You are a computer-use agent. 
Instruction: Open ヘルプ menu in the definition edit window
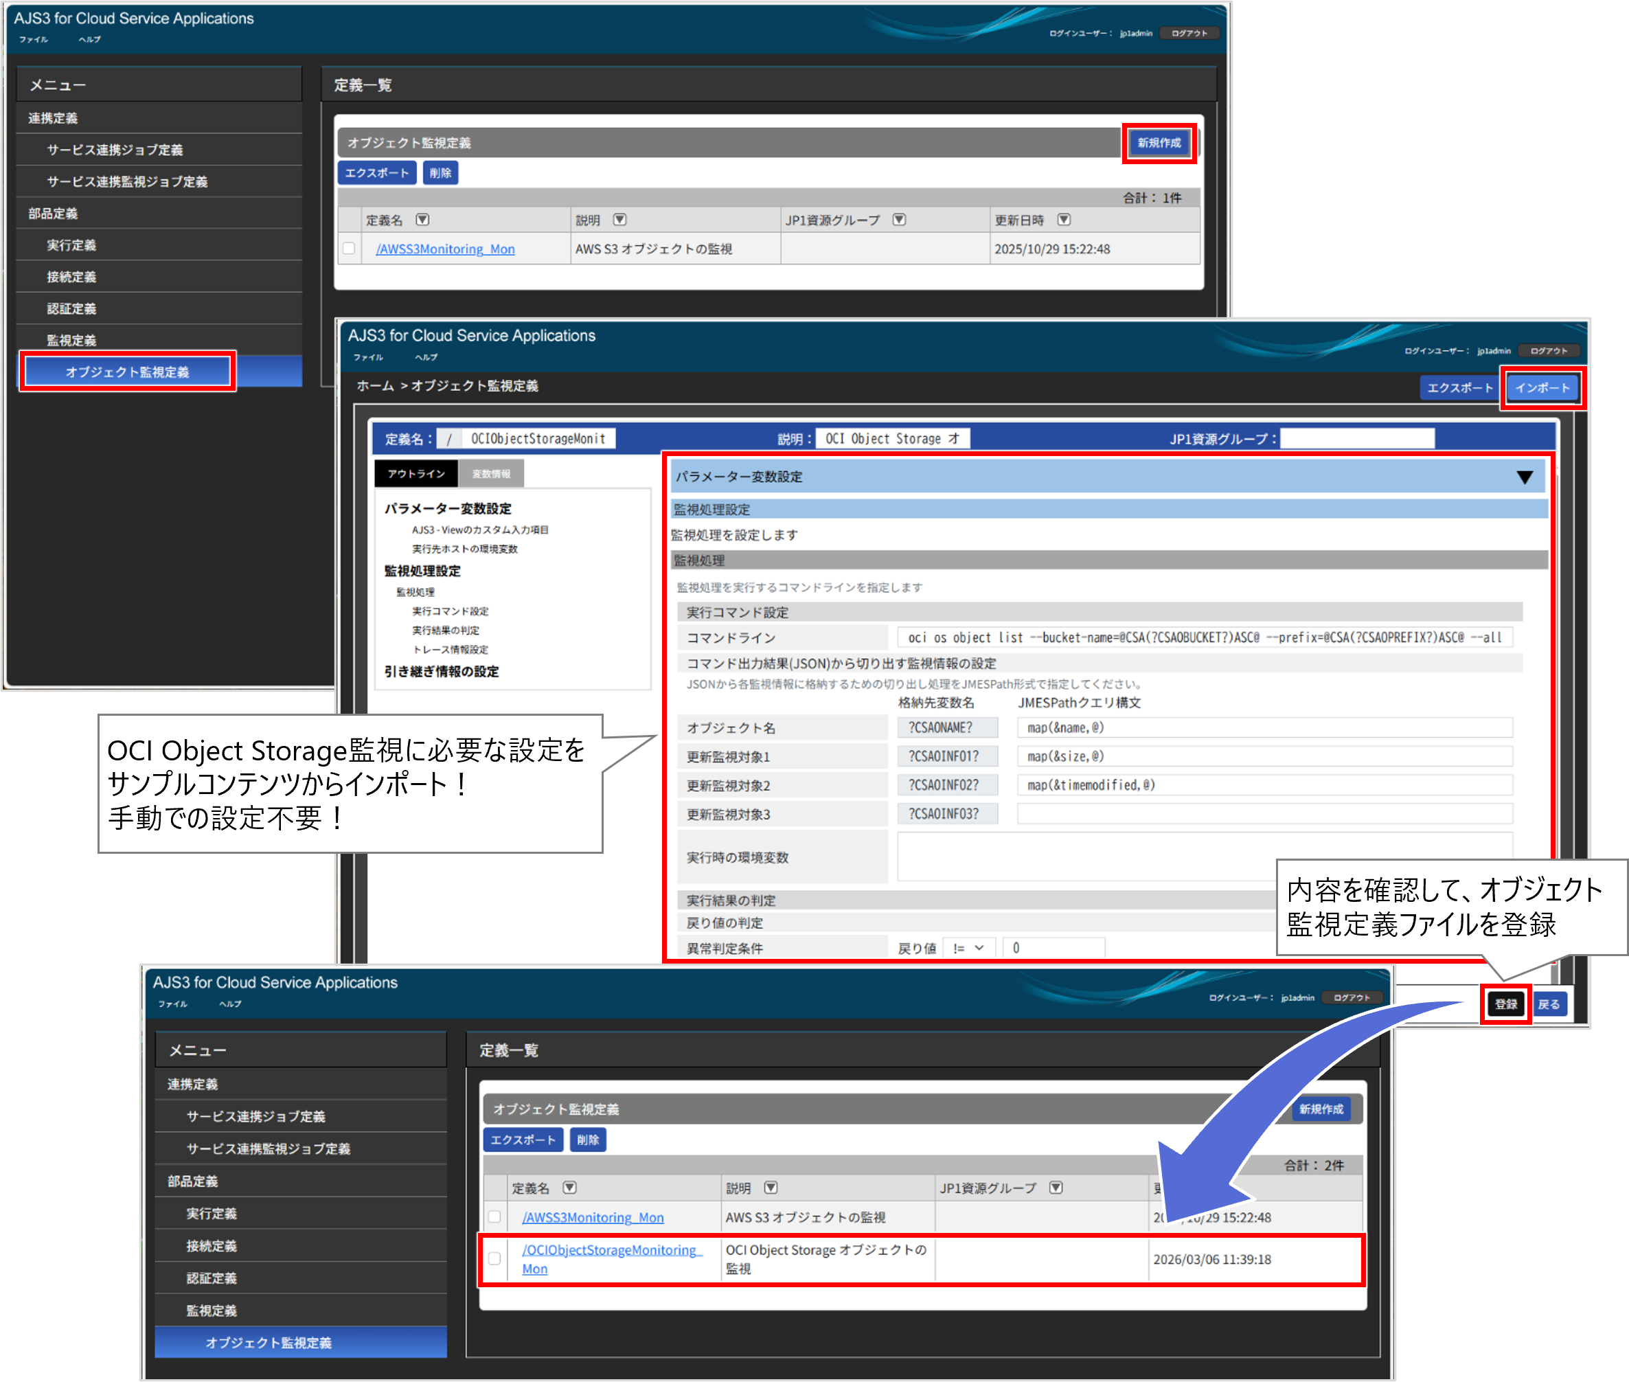426,357
